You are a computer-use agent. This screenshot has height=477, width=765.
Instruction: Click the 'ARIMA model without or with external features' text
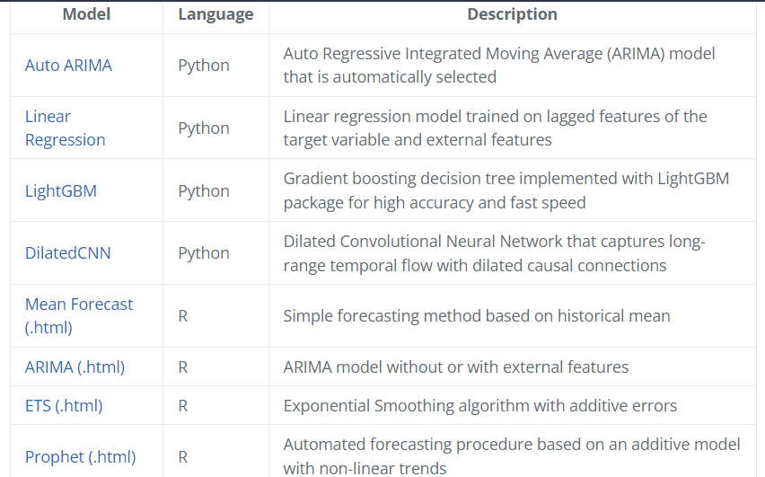click(455, 367)
